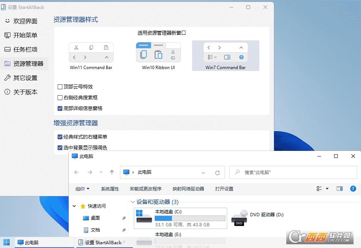Screen dimensions: 361x248
Task: Click the computer icon in the address bar
Action: pos(126,172)
